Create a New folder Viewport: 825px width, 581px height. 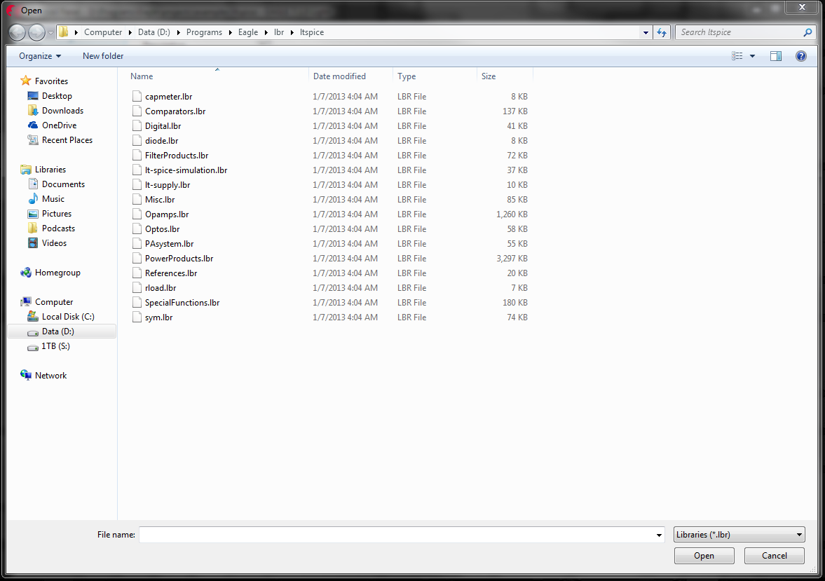pos(102,56)
